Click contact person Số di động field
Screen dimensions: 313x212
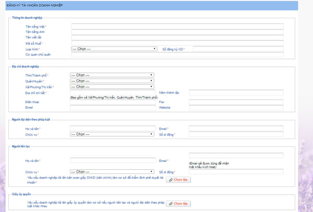pos(236,171)
